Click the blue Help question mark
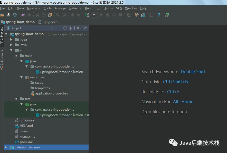 159,15
